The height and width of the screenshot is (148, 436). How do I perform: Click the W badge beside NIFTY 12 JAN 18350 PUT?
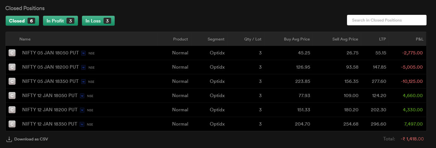tap(82, 124)
